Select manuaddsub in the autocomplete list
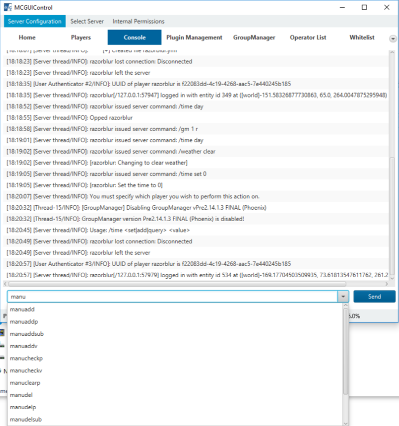The image size is (399, 426). click(x=27, y=334)
